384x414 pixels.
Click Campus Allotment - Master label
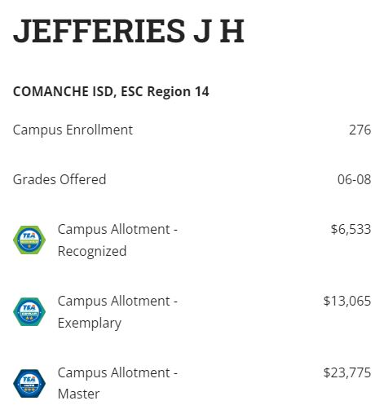point(117,383)
